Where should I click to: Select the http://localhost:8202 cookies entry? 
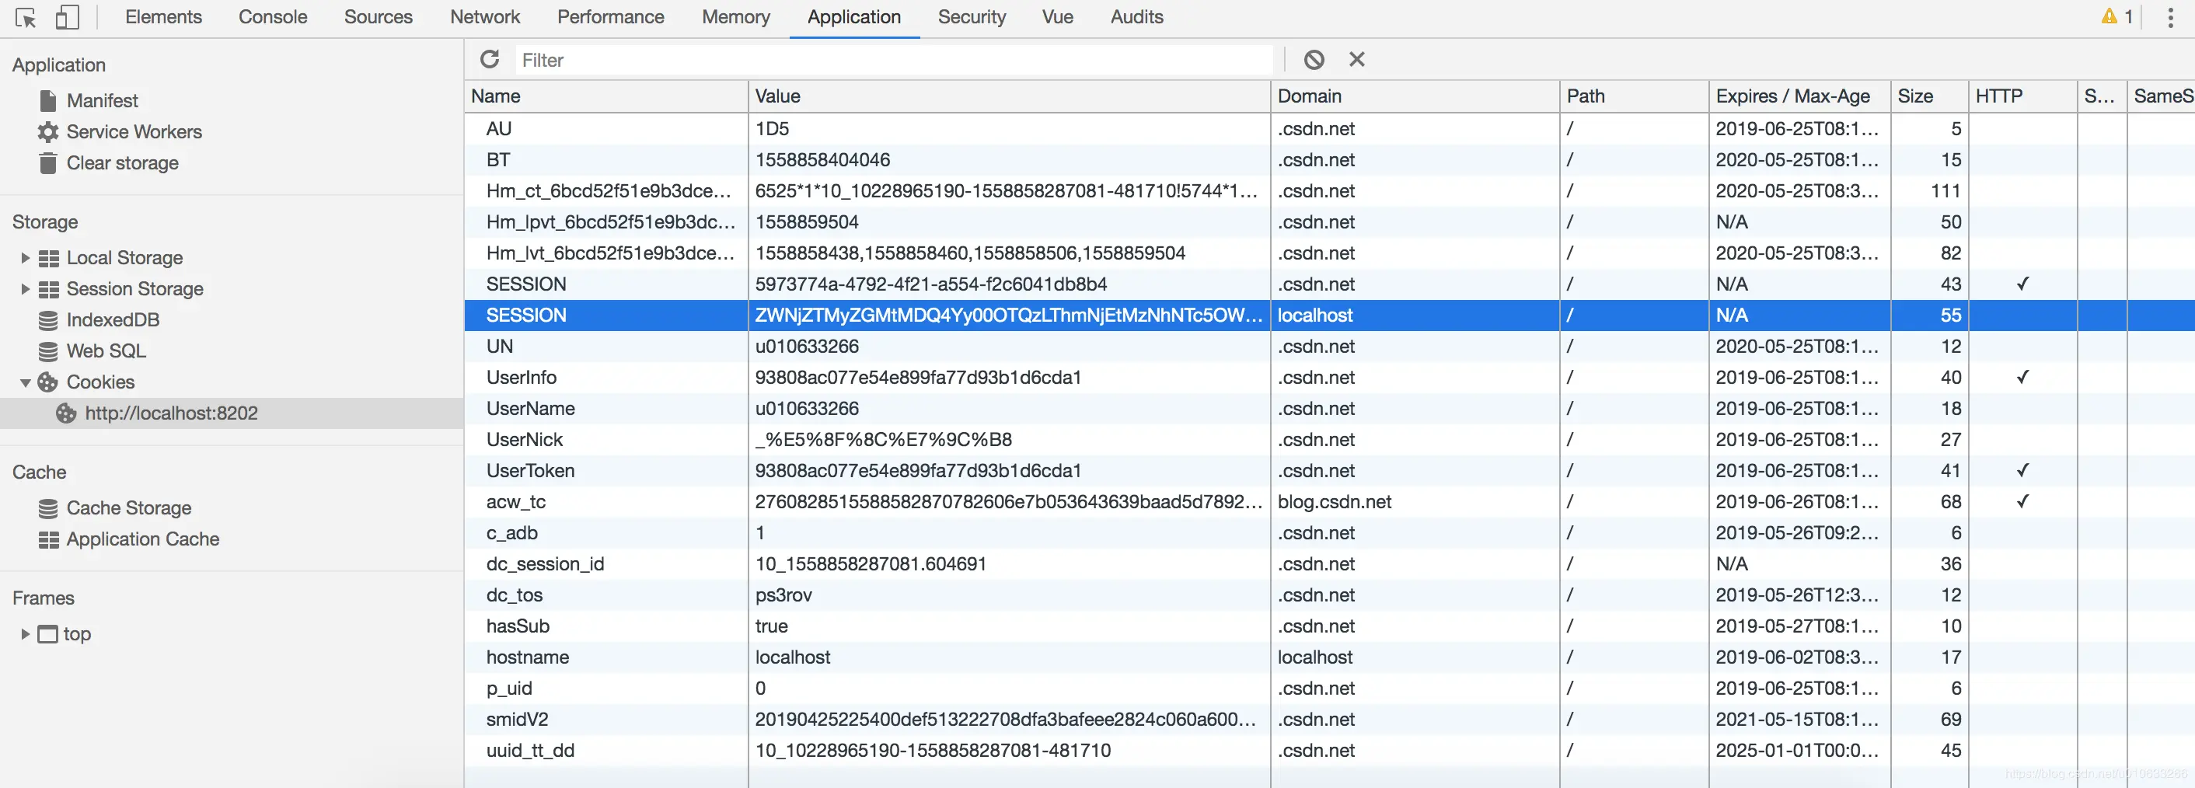(x=232, y=413)
